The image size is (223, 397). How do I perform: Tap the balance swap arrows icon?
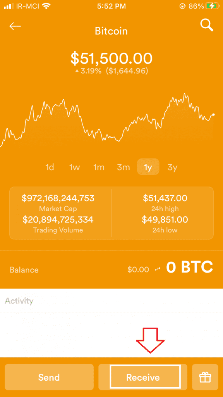pyautogui.click(x=158, y=269)
